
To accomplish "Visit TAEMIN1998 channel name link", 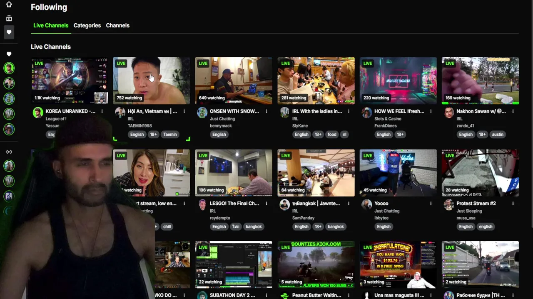I will tap(139, 126).
